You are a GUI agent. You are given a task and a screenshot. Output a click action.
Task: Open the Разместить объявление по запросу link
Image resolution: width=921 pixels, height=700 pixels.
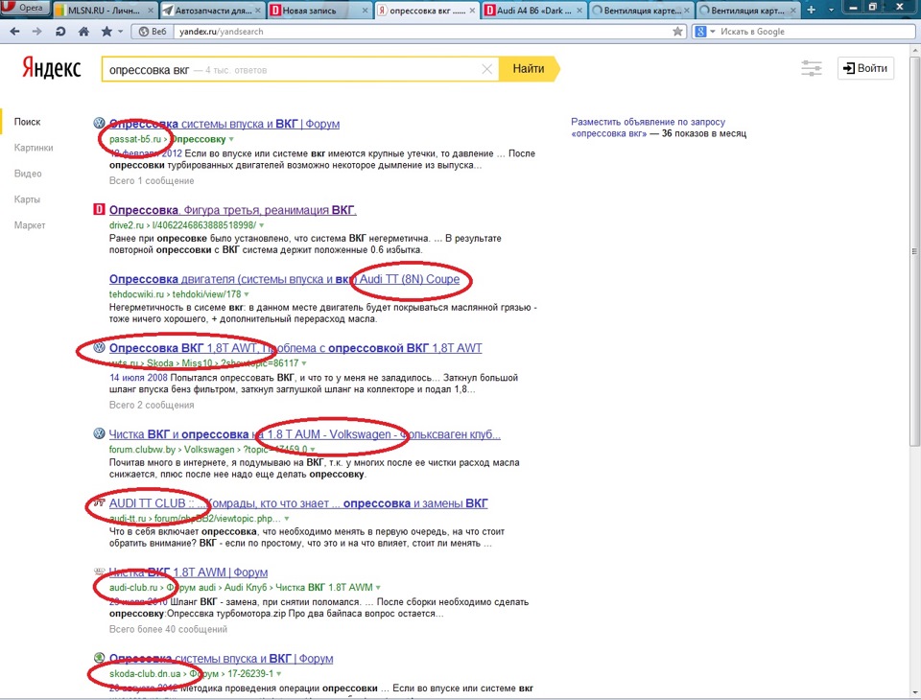(648, 122)
